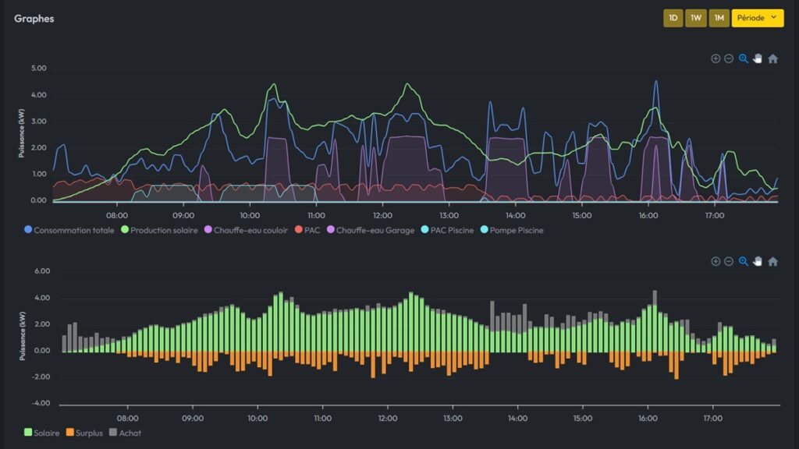The width and height of the screenshot is (799, 449).
Task: Click the green Solaire legend color marker
Action: tap(29, 433)
